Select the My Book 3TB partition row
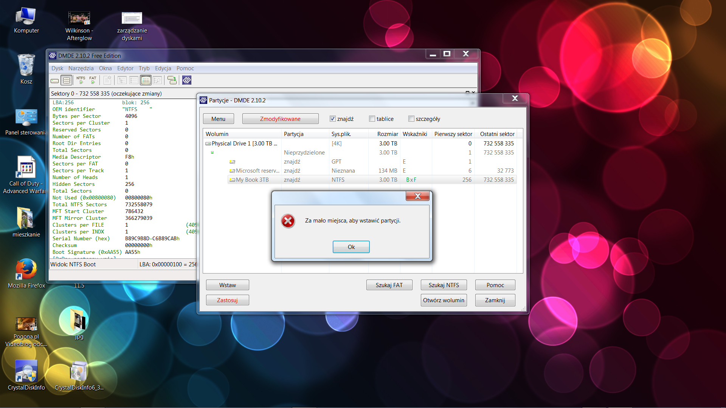Screen dimensions: 726x408 (372, 180)
